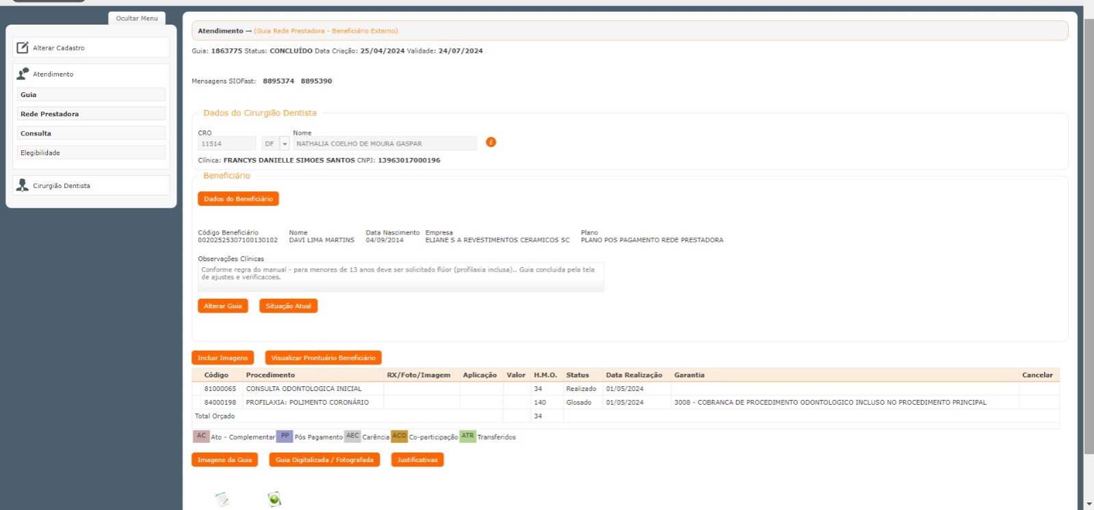Click Visualizar Prontuário Beneficiário button
The image size is (1094, 510).
point(323,358)
